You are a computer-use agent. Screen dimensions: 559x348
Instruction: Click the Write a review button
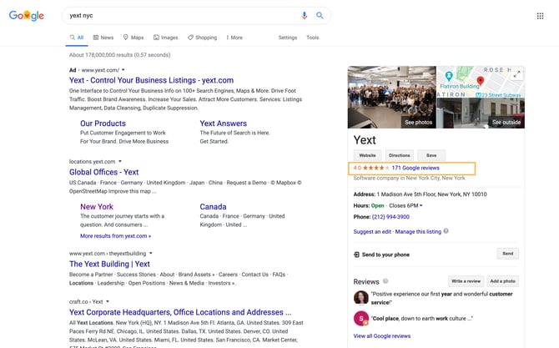(466, 281)
